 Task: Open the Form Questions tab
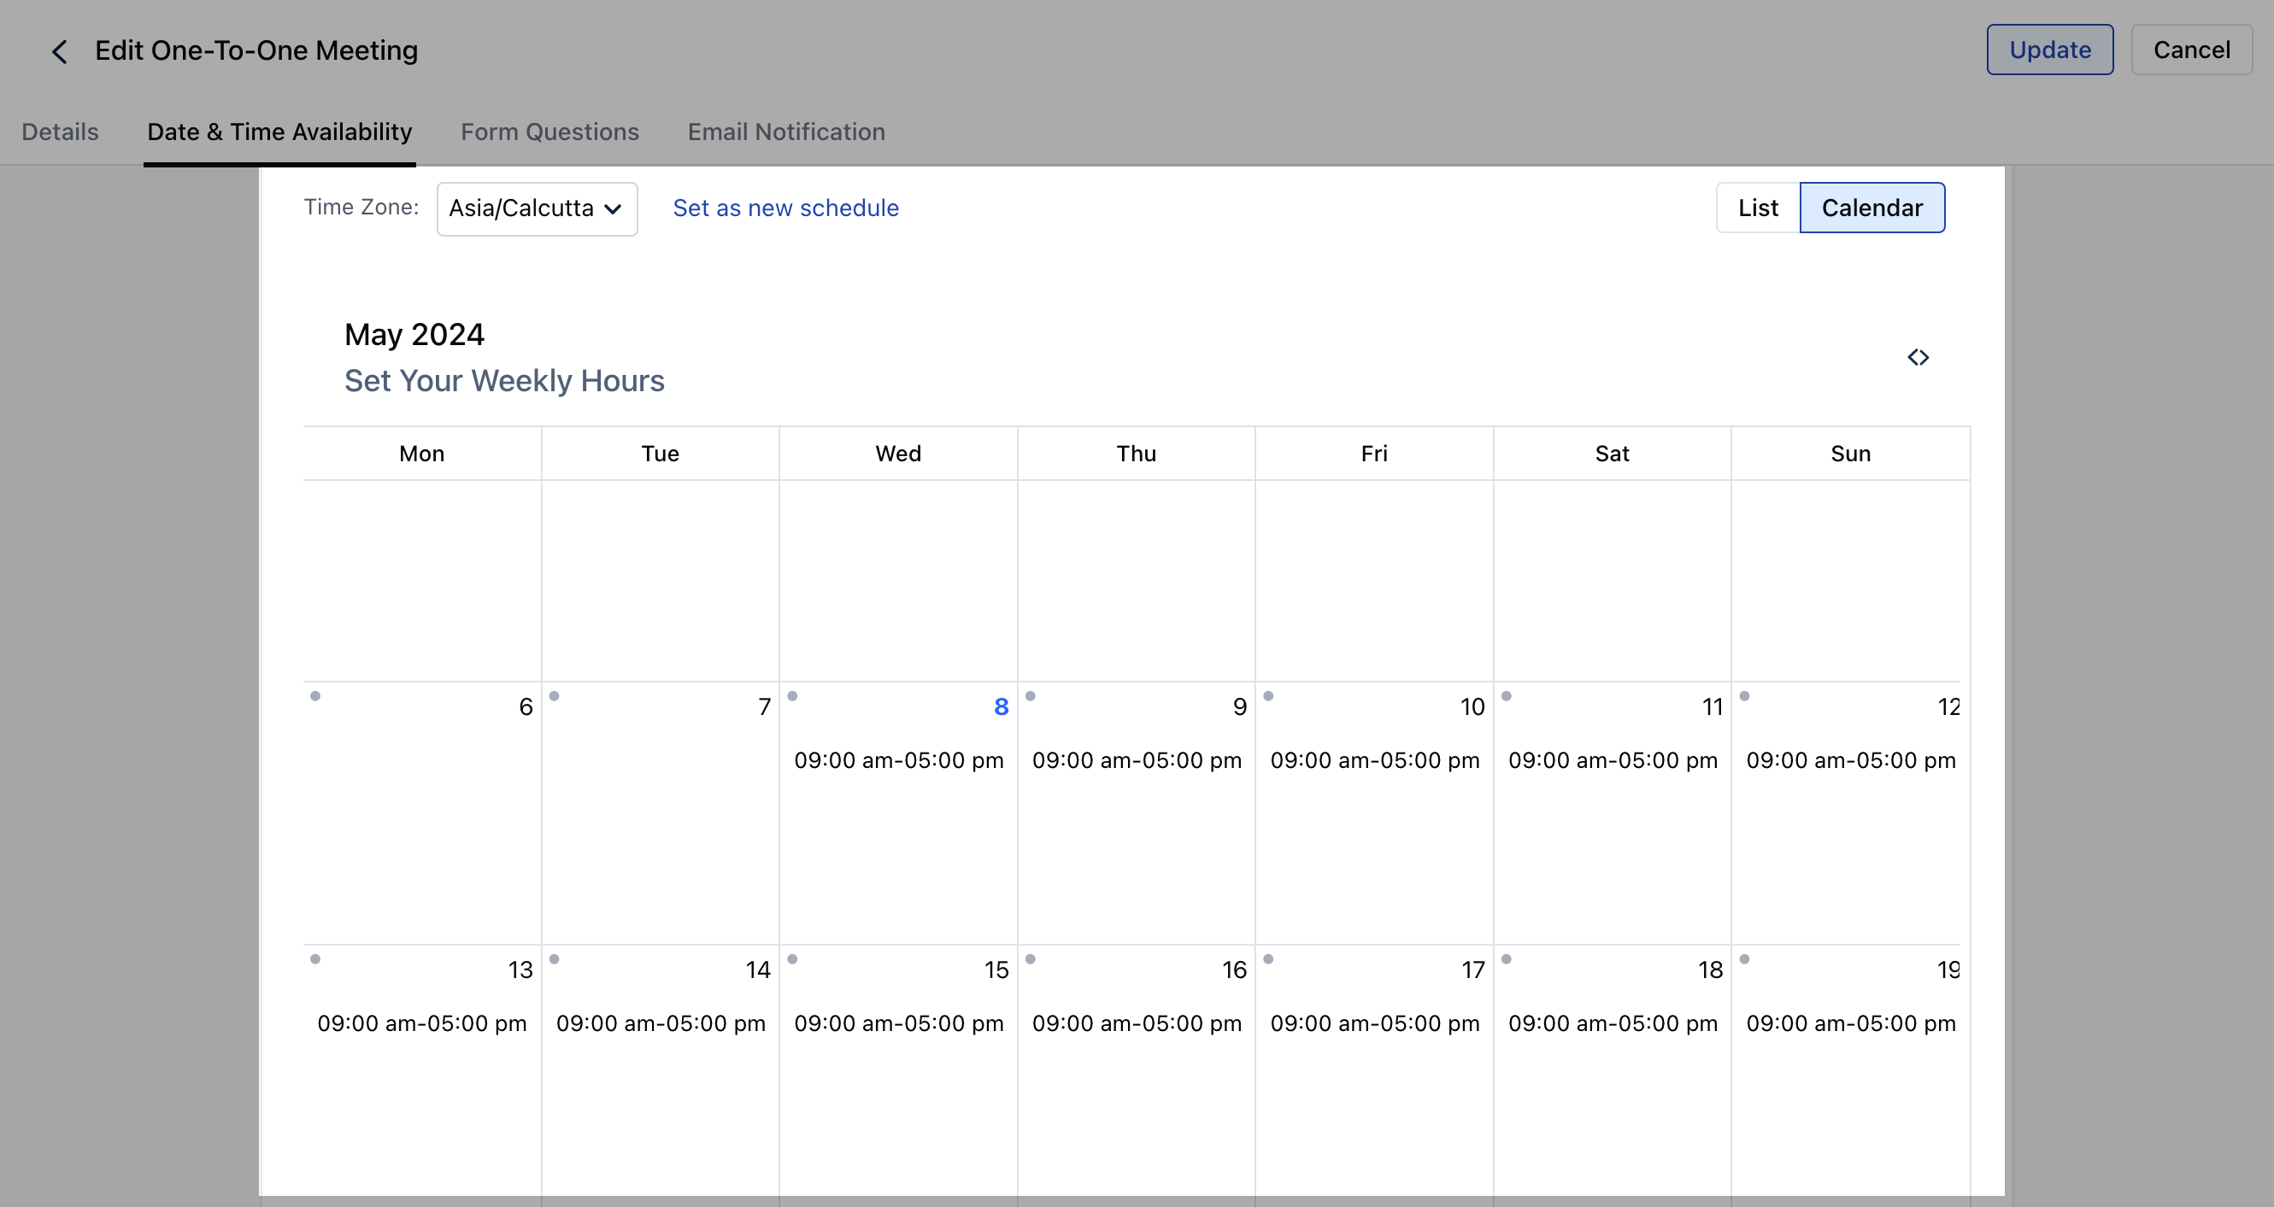click(x=549, y=132)
